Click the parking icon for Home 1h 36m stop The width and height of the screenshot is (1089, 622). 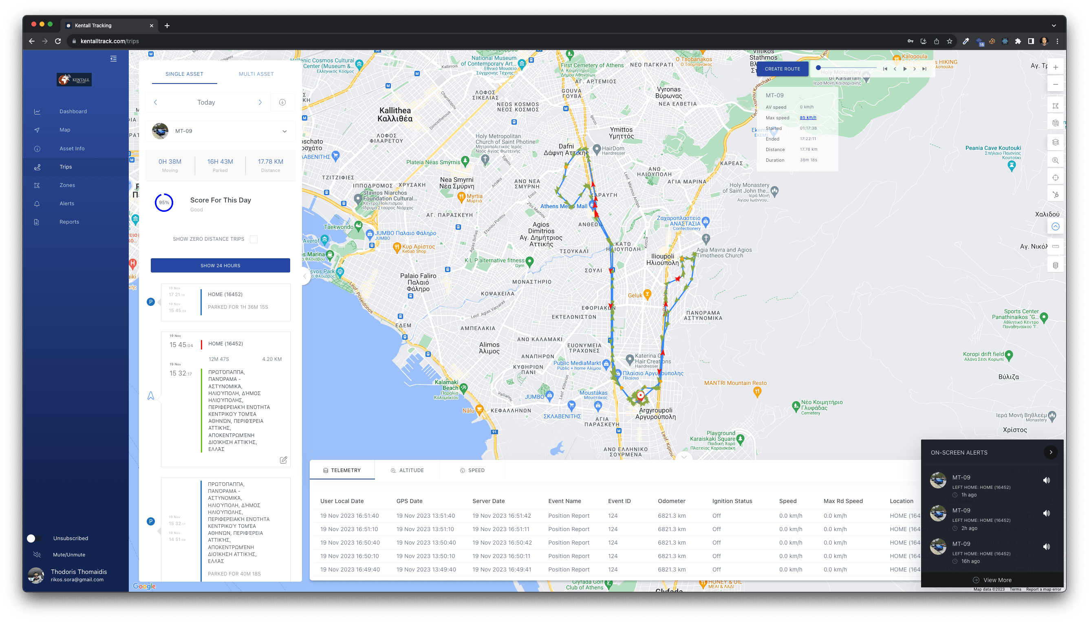point(151,301)
